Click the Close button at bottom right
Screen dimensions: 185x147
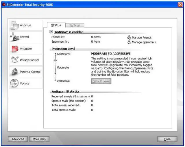(x=167, y=139)
